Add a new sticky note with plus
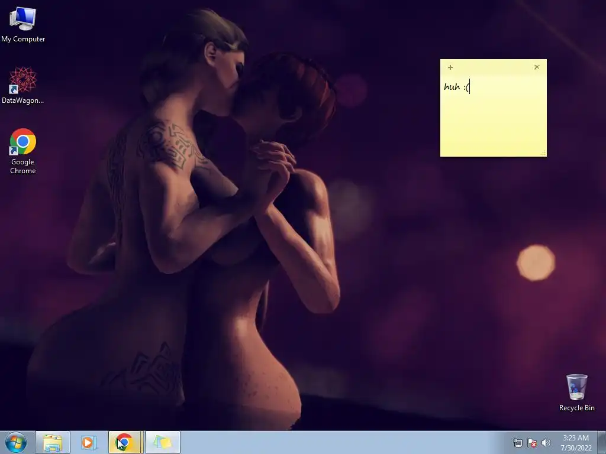606x454 pixels. click(x=450, y=67)
